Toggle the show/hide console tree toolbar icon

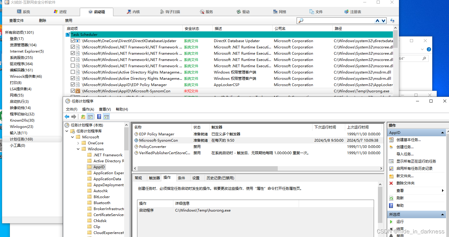90,117
